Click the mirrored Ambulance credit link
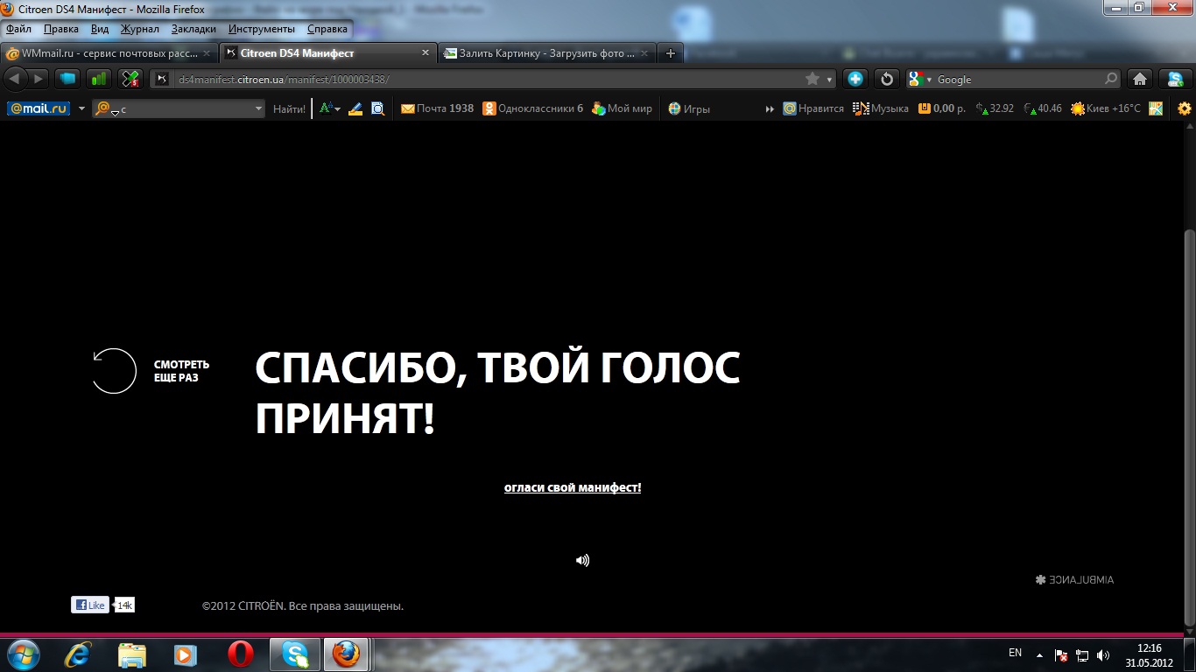Screen dimensions: 1196x672 (x=1074, y=579)
